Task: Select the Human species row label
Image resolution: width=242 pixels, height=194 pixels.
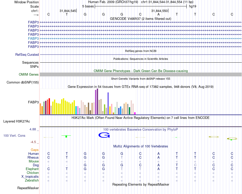Action: (x=33, y=154)
